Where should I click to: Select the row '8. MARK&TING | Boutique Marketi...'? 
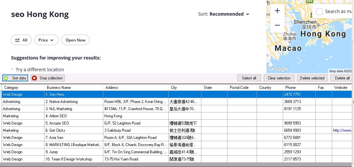coord(177,145)
